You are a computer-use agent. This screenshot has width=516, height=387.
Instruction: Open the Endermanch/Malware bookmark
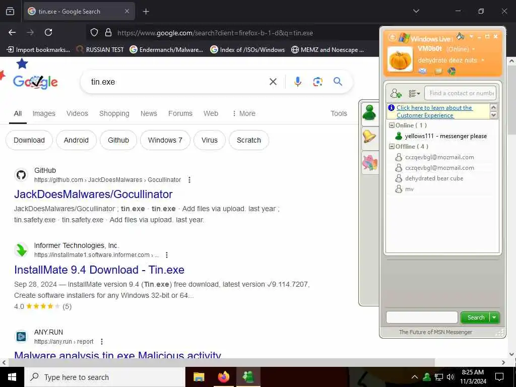(x=166, y=50)
